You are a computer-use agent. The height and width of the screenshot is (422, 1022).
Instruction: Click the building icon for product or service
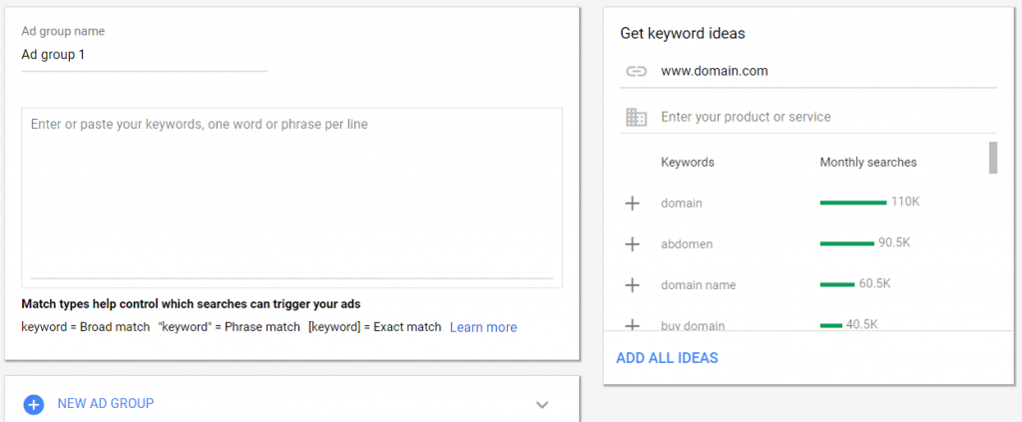[636, 118]
